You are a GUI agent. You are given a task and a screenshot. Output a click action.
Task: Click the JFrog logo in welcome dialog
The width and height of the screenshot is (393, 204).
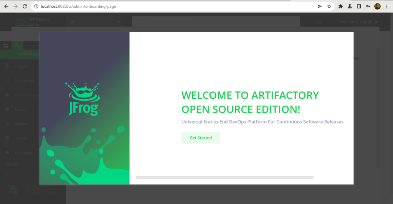(83, 99)
